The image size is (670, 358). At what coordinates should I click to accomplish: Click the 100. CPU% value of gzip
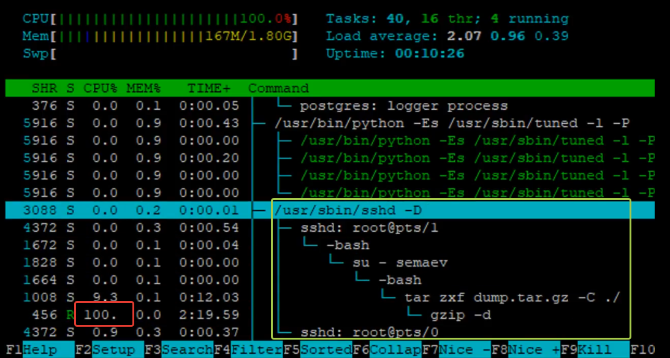point(101,315)
